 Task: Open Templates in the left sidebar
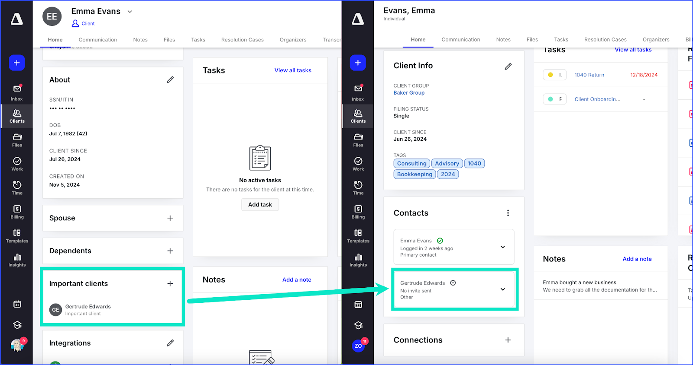click(x=17, y=236)
